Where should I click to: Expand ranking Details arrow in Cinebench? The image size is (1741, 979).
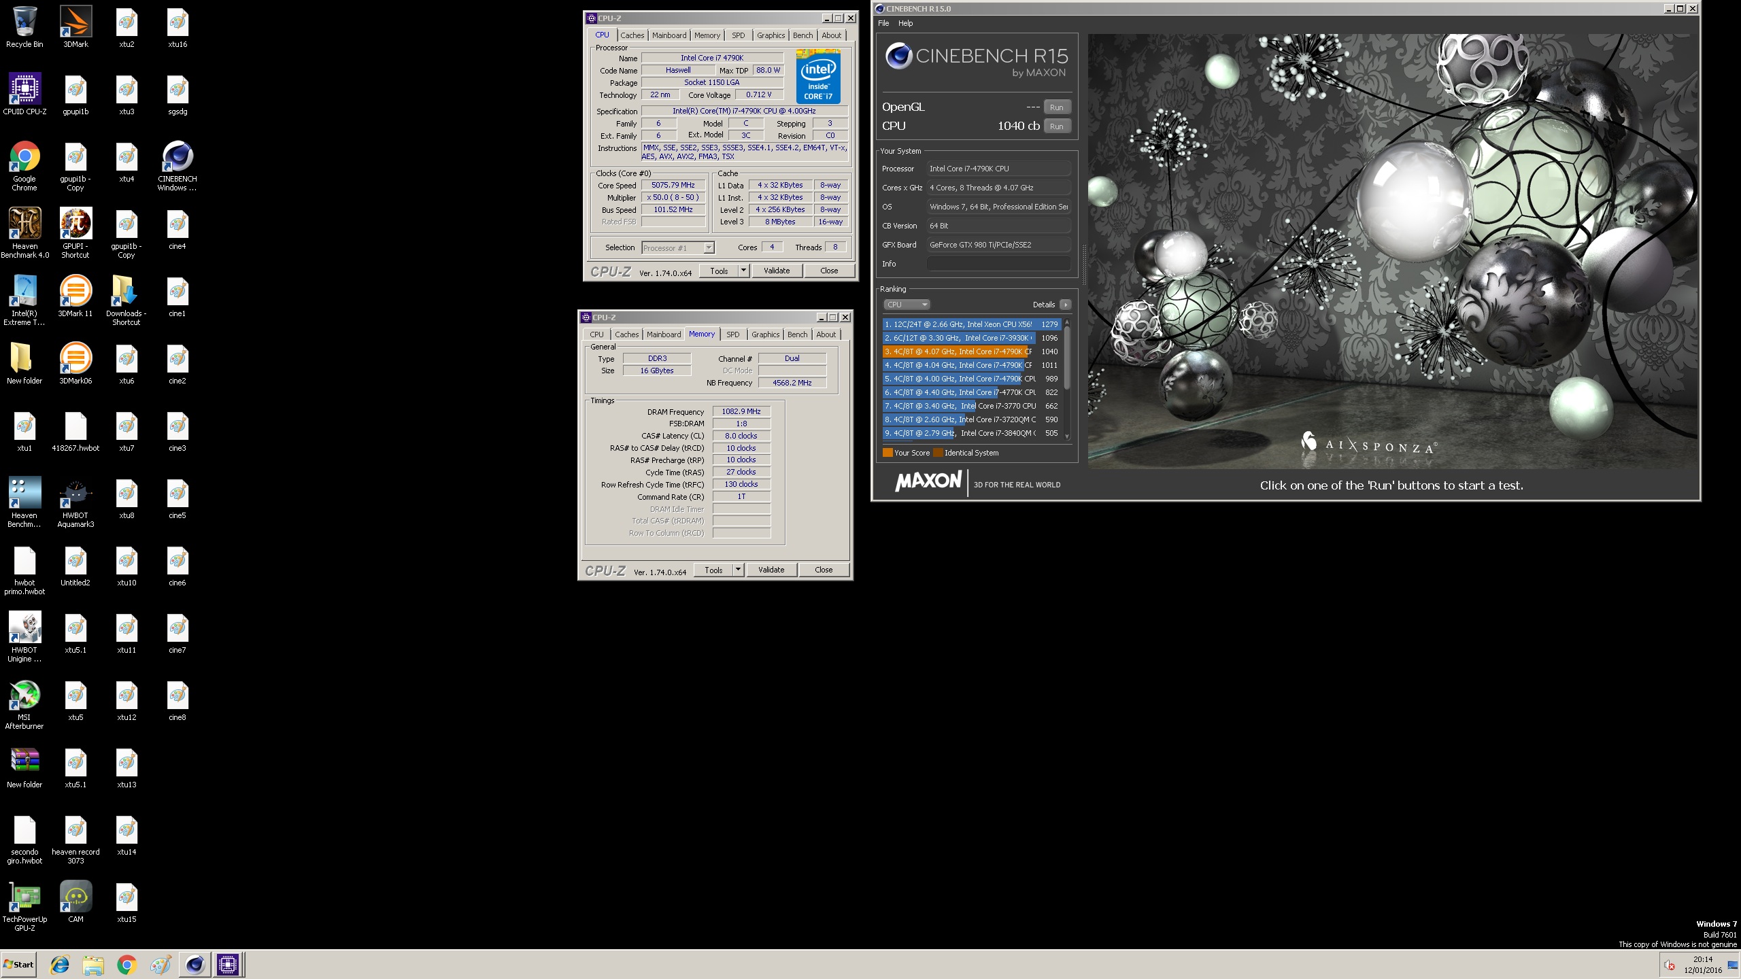[x=1065, y=305]
